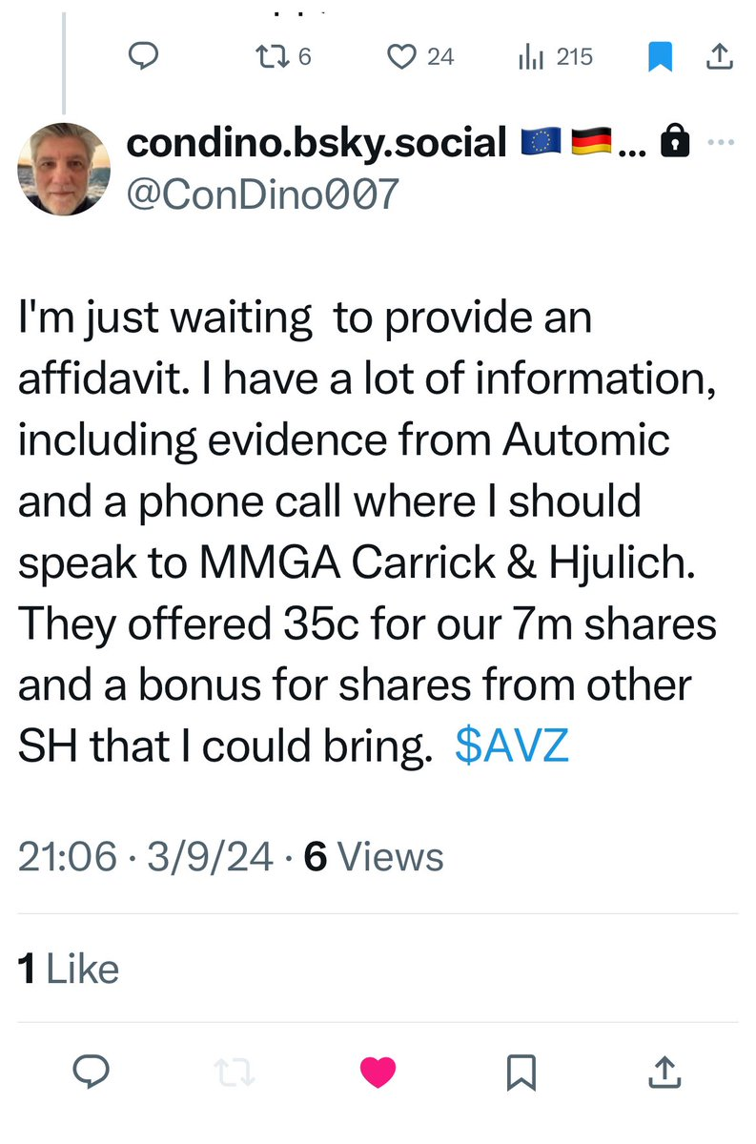Open ConDino007's profile picture
Screen dimensions: 756x1144
[64, 168]
